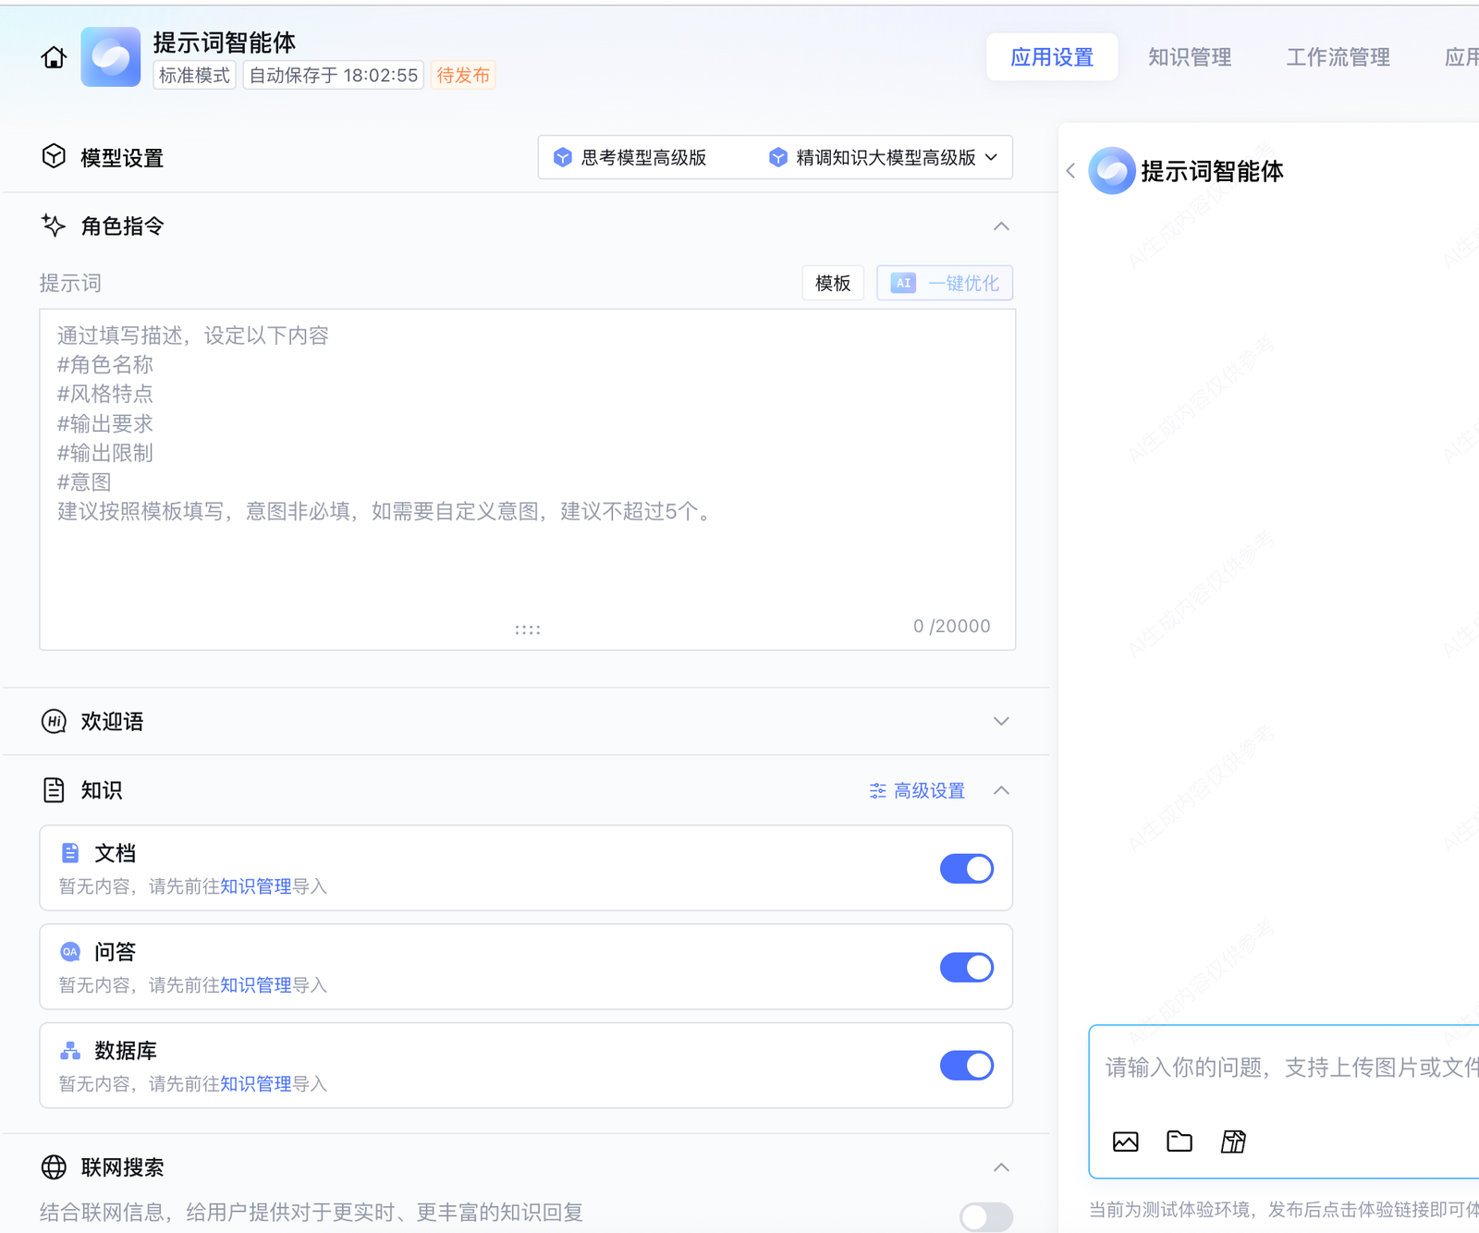Click the 模板 button
The image size is (1479, 1233).
832,284
